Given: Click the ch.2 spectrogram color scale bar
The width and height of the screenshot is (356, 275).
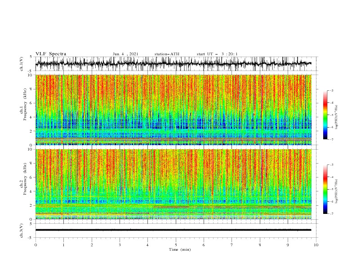Looking at the screenshot, I should click(325, 189).
